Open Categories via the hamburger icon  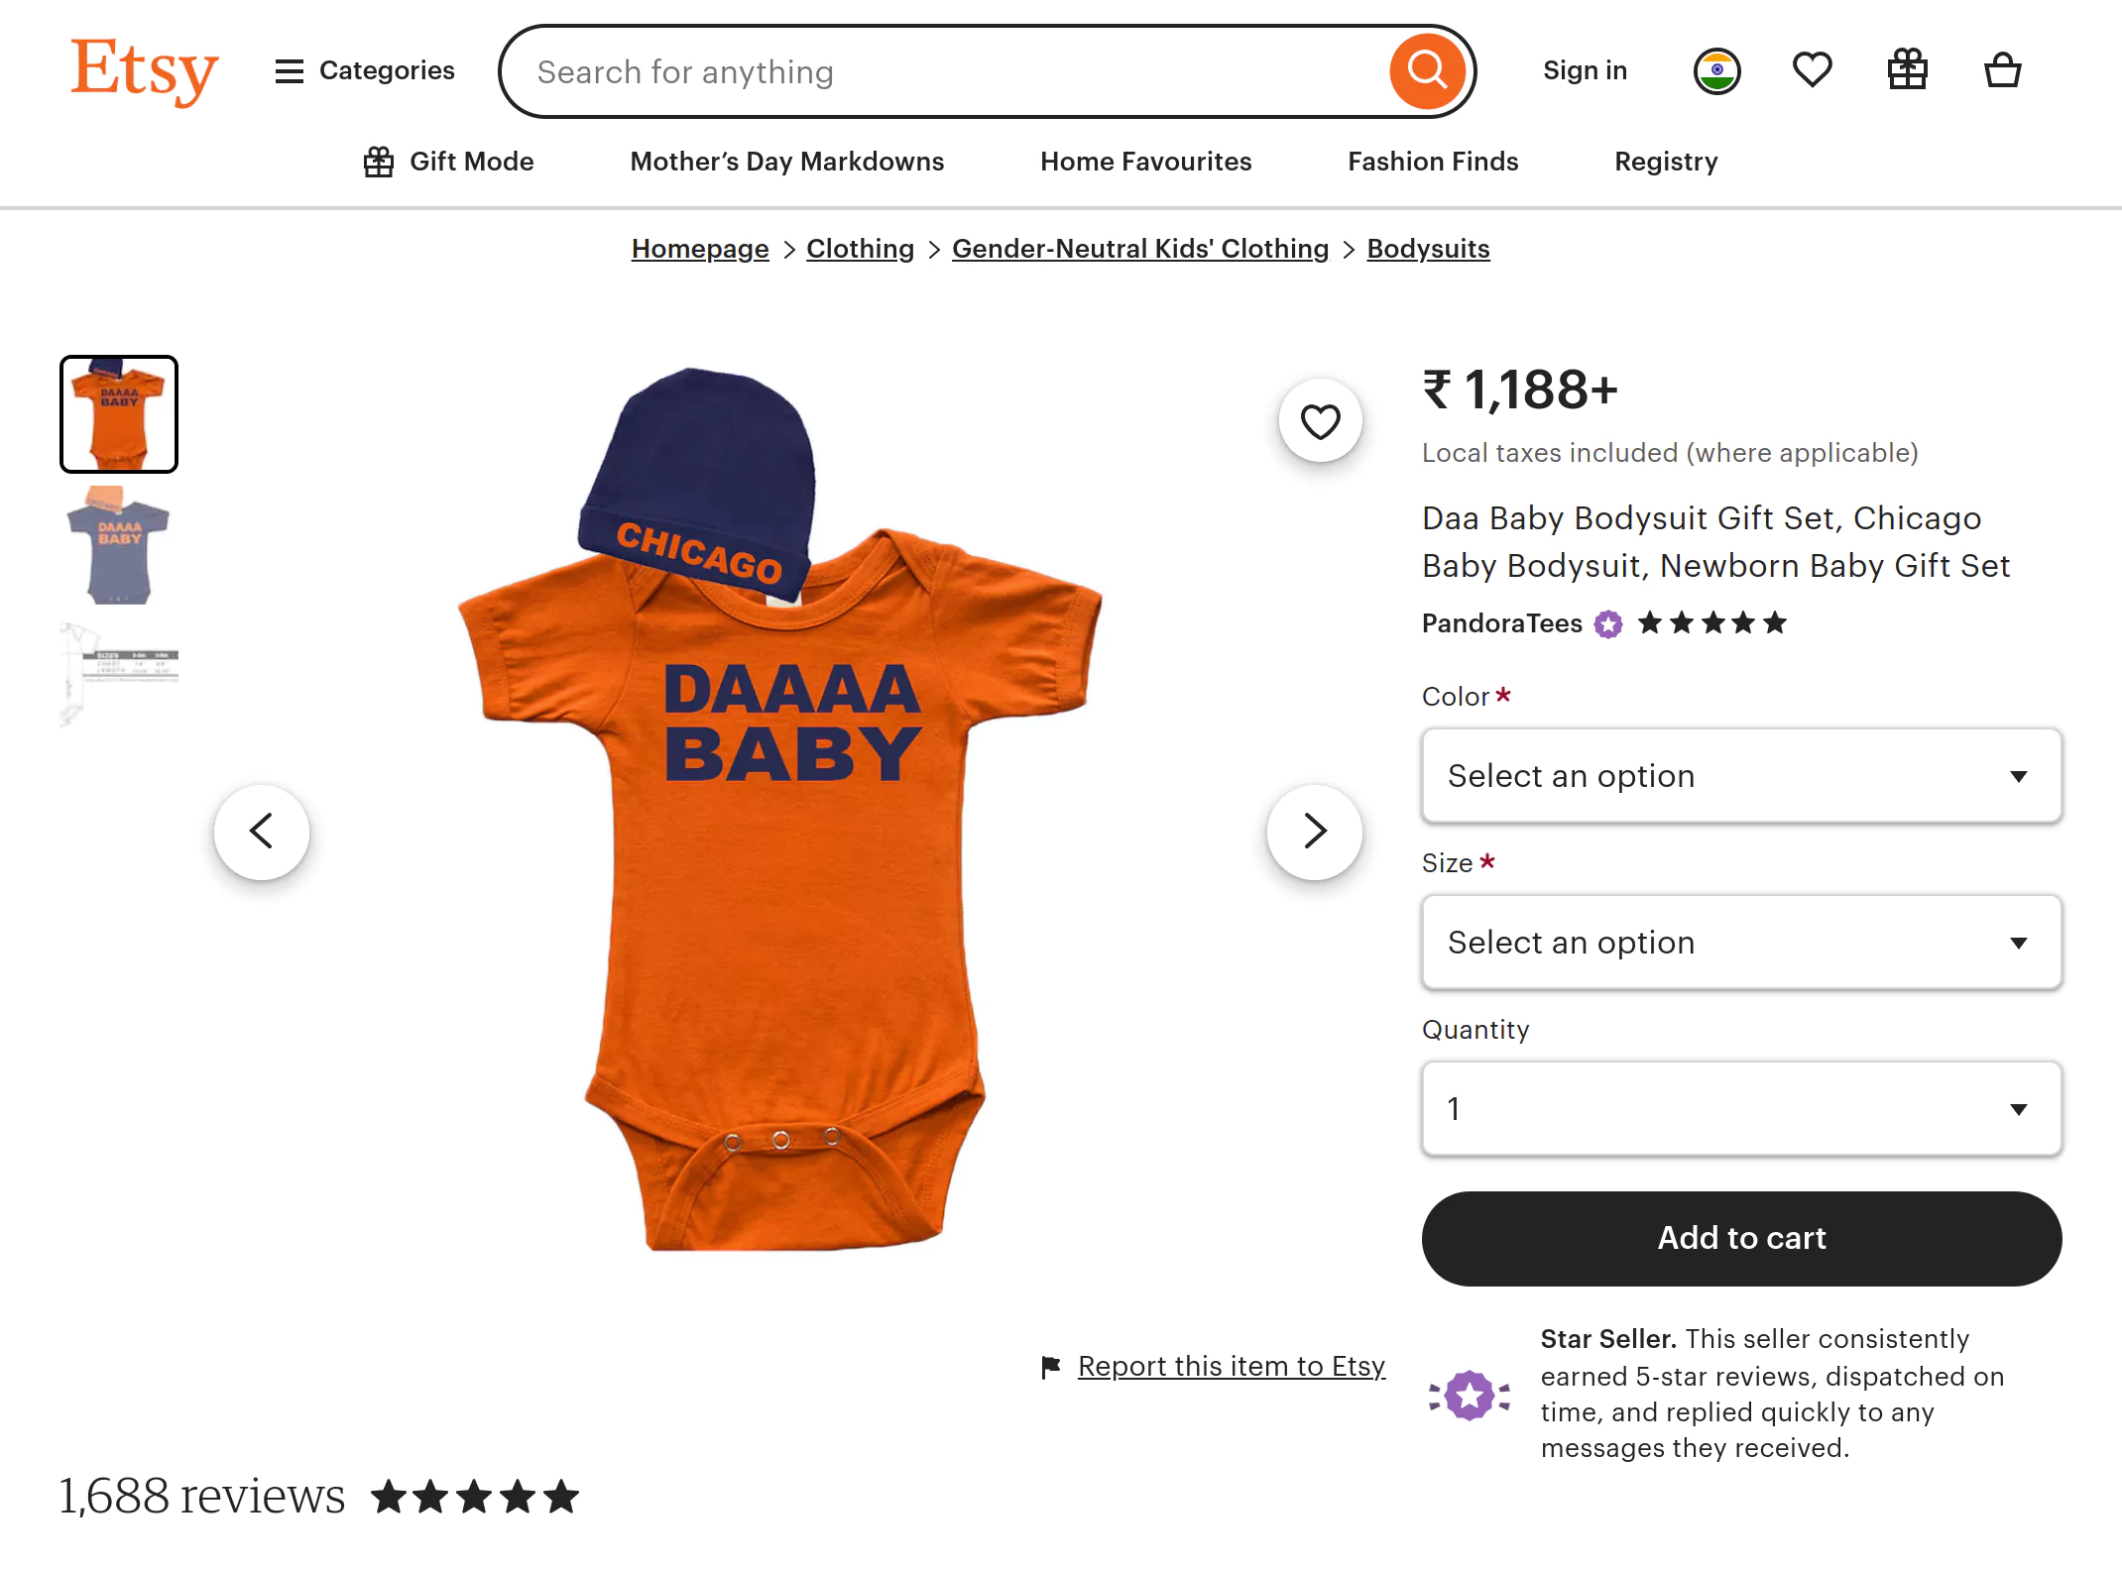289,70
